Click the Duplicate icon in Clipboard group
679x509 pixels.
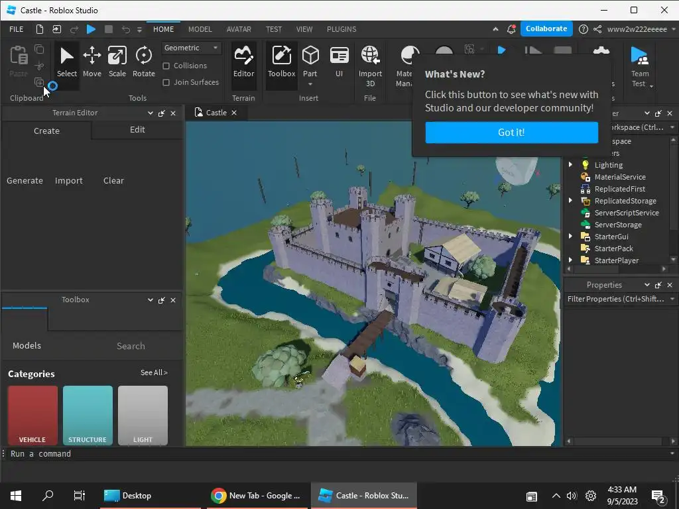click(39, 82)
